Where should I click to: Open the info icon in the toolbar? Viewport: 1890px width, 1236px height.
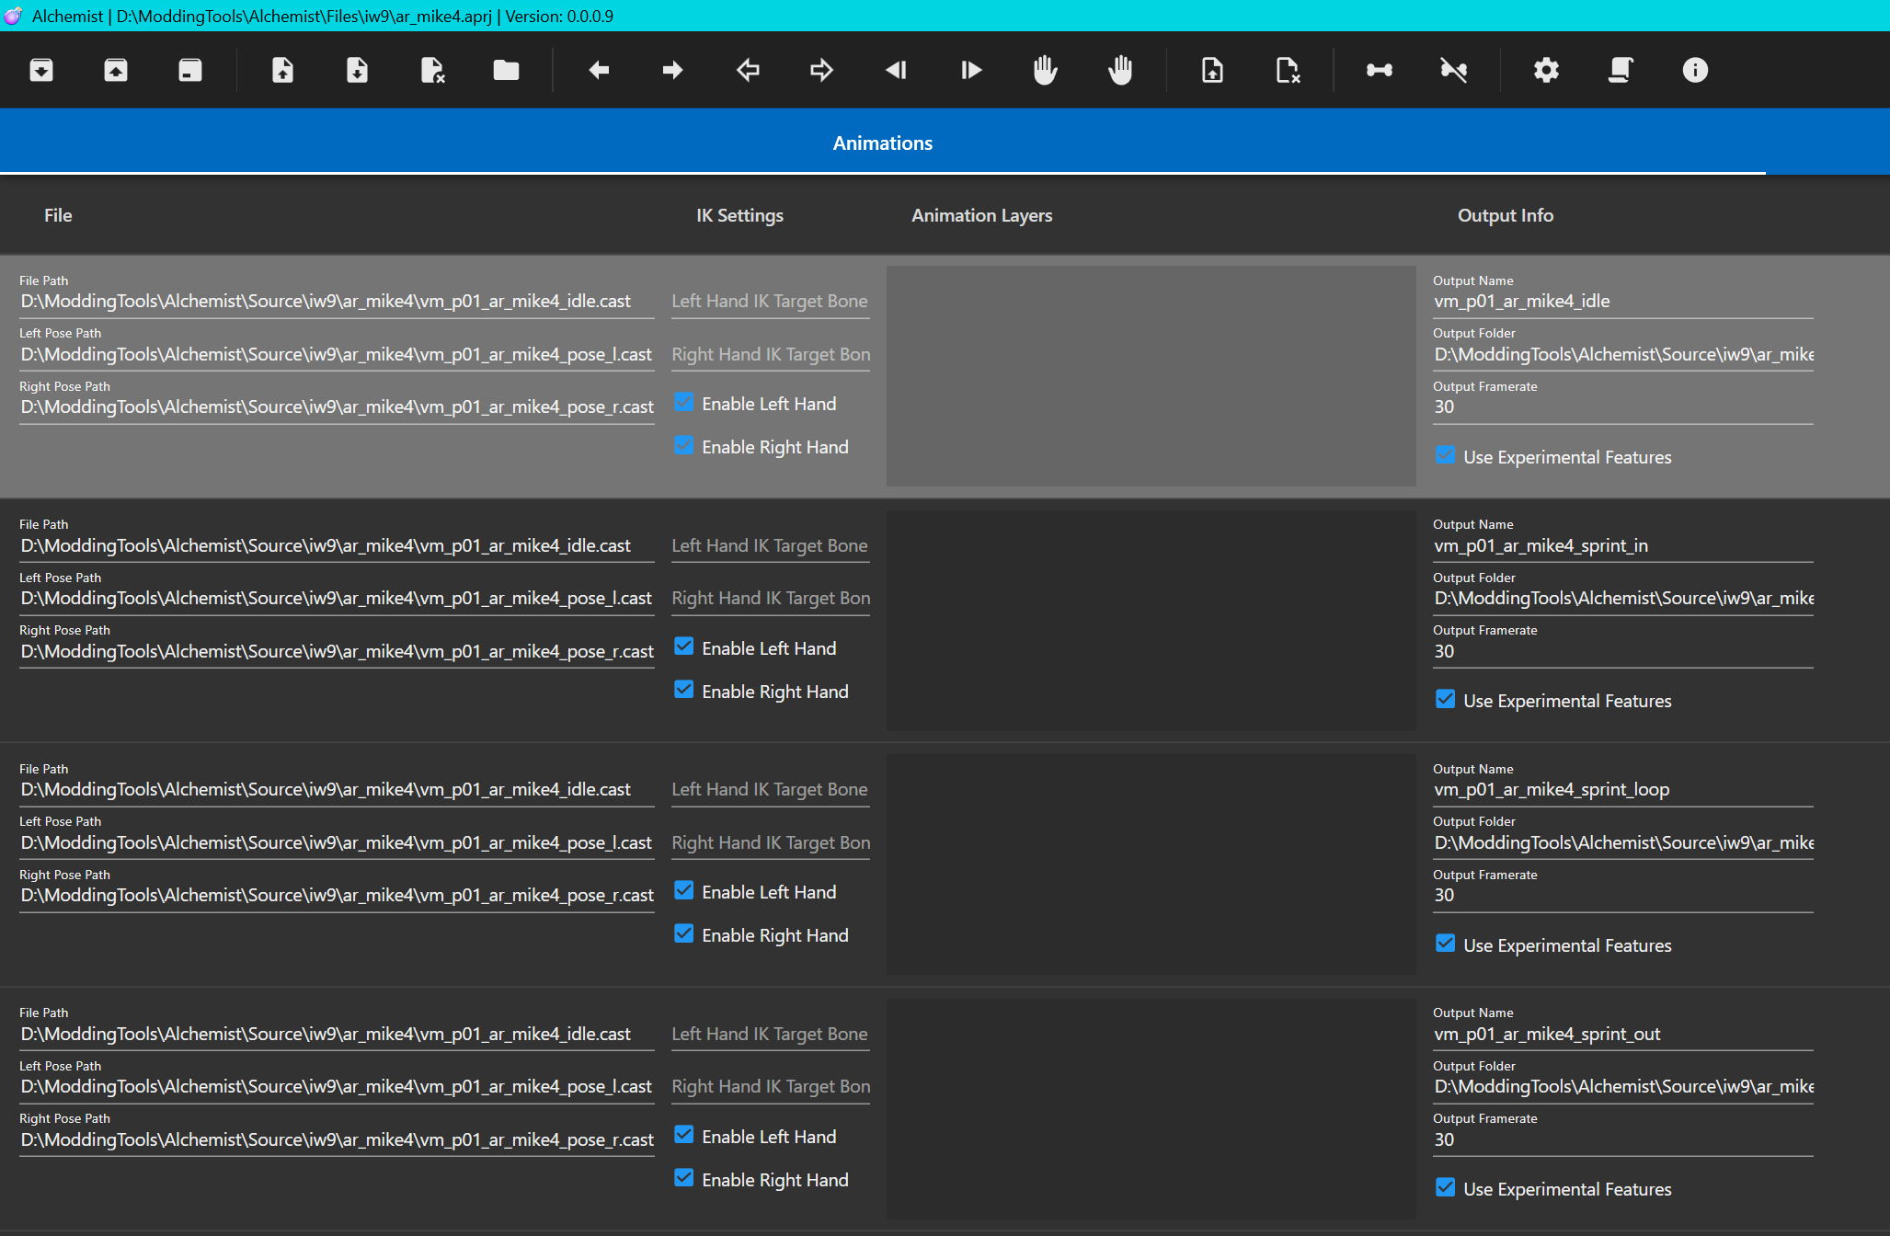[x=1695, y=70]
